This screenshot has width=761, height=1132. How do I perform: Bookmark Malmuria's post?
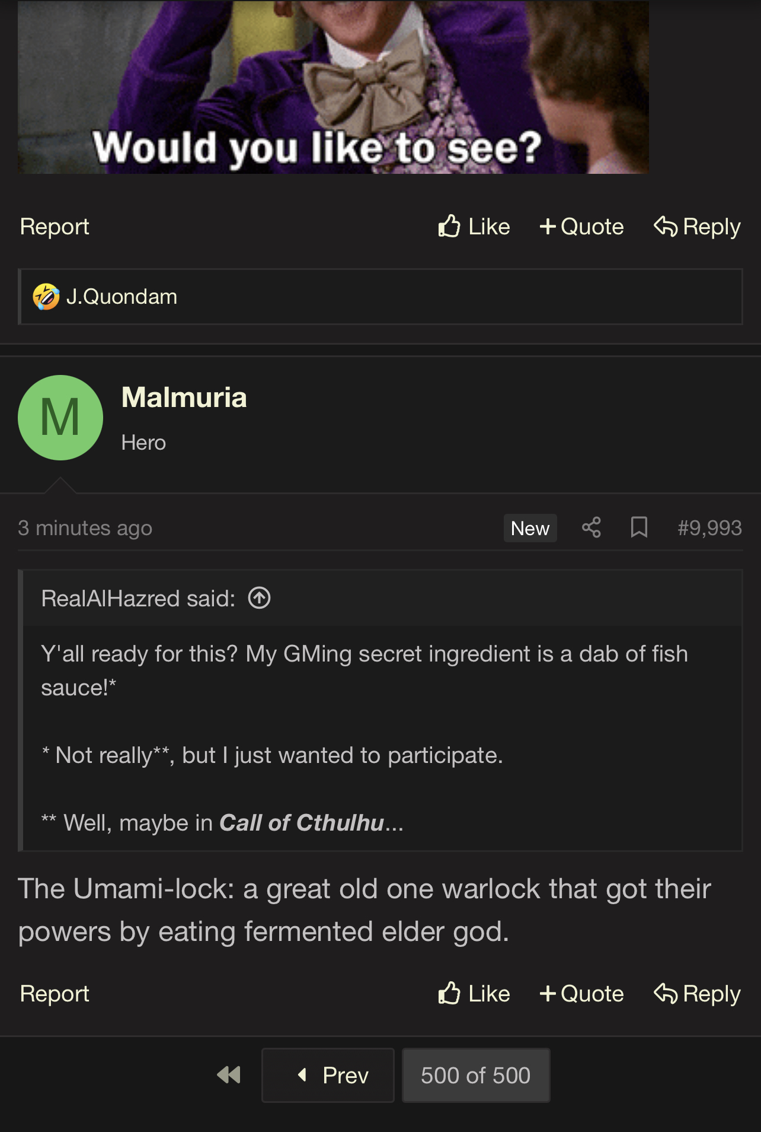point(638,527)
